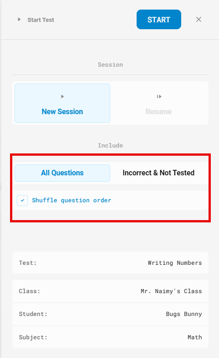Click the Student: row label

pos(33,314)
